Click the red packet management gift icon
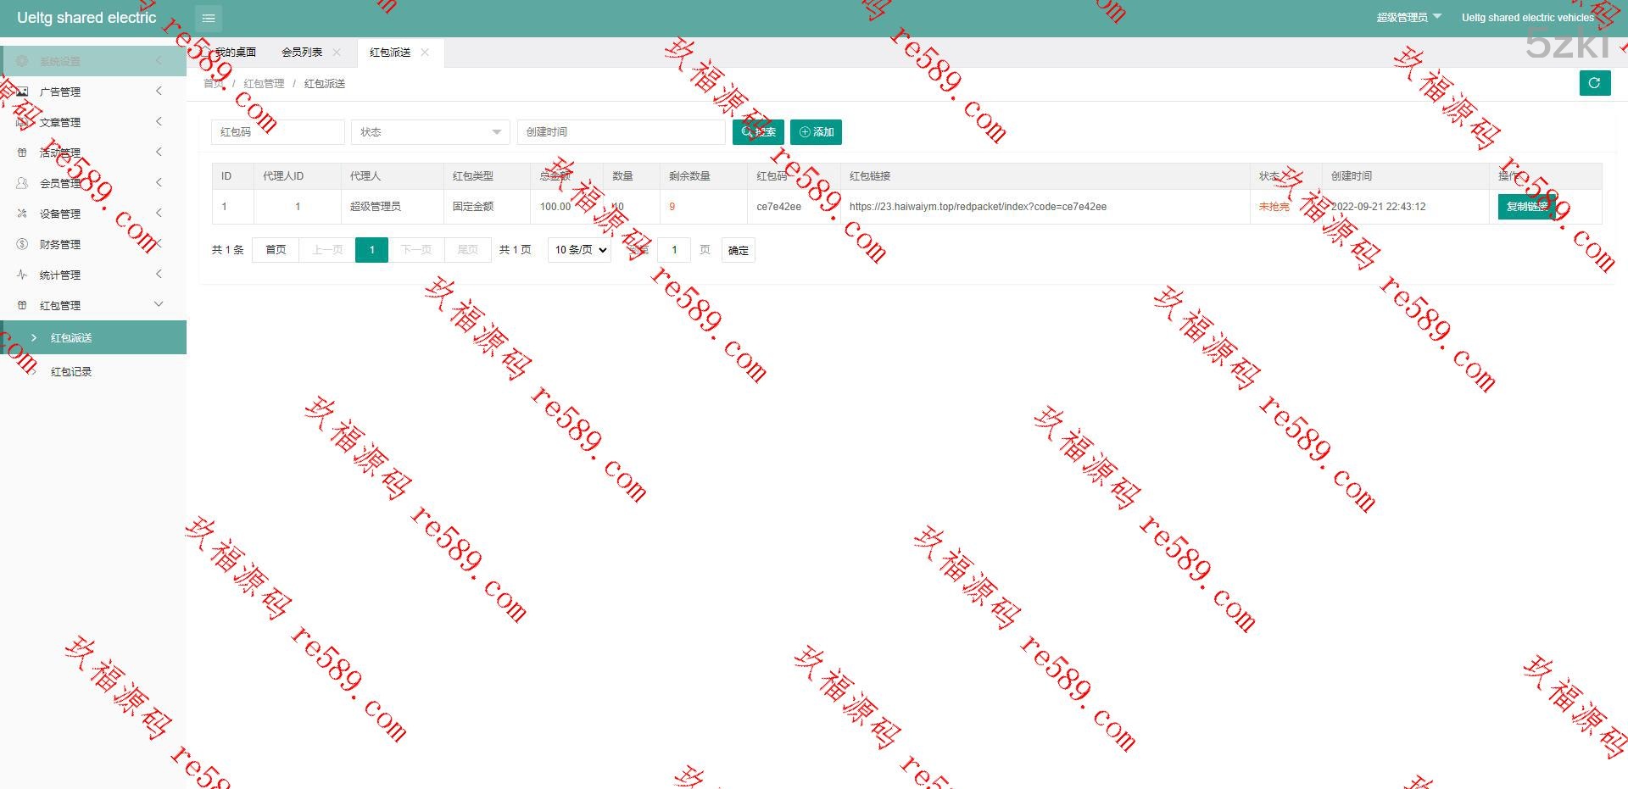Screen dimensions: 1628x789 click(23, 305)
